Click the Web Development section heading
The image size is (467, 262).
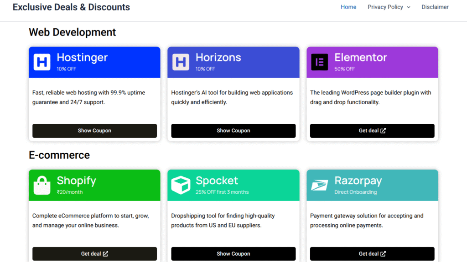click(73, 32)
